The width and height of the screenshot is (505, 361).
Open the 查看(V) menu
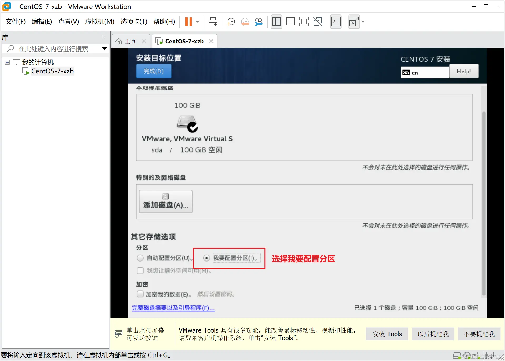(x=68, y=22)
